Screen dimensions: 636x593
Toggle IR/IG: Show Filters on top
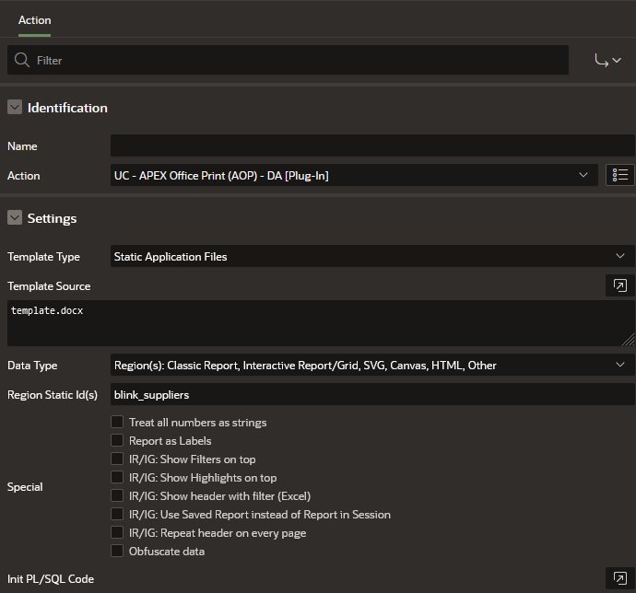click(117, 459)
